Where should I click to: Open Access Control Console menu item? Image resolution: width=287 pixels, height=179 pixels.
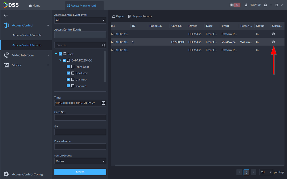[x=27, y=35]
